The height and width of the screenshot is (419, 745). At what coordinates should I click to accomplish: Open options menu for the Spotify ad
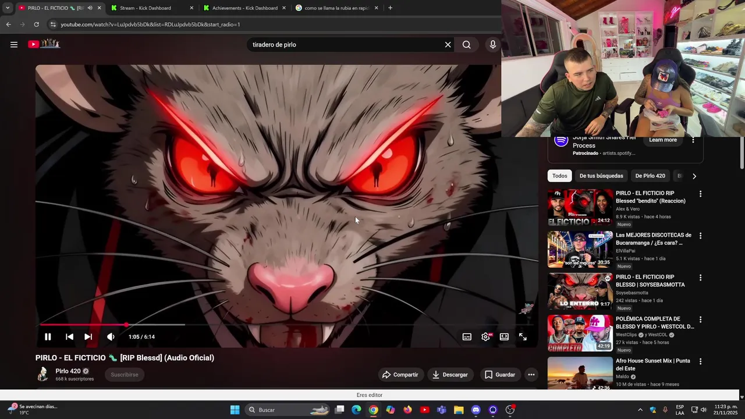pyautogui.click(x=693, y=140)
